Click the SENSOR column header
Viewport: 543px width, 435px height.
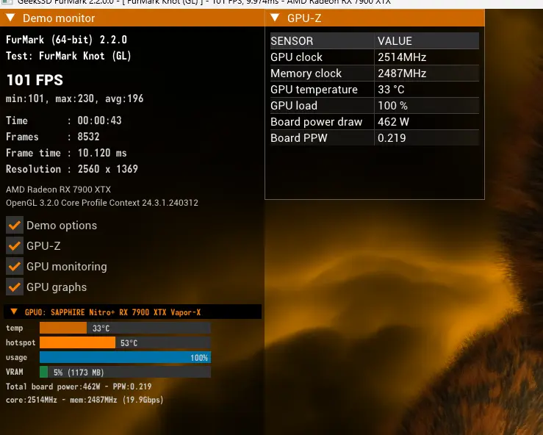(322, 41)
